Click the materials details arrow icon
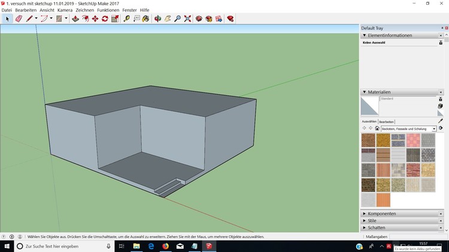 [x=441, y=128]
